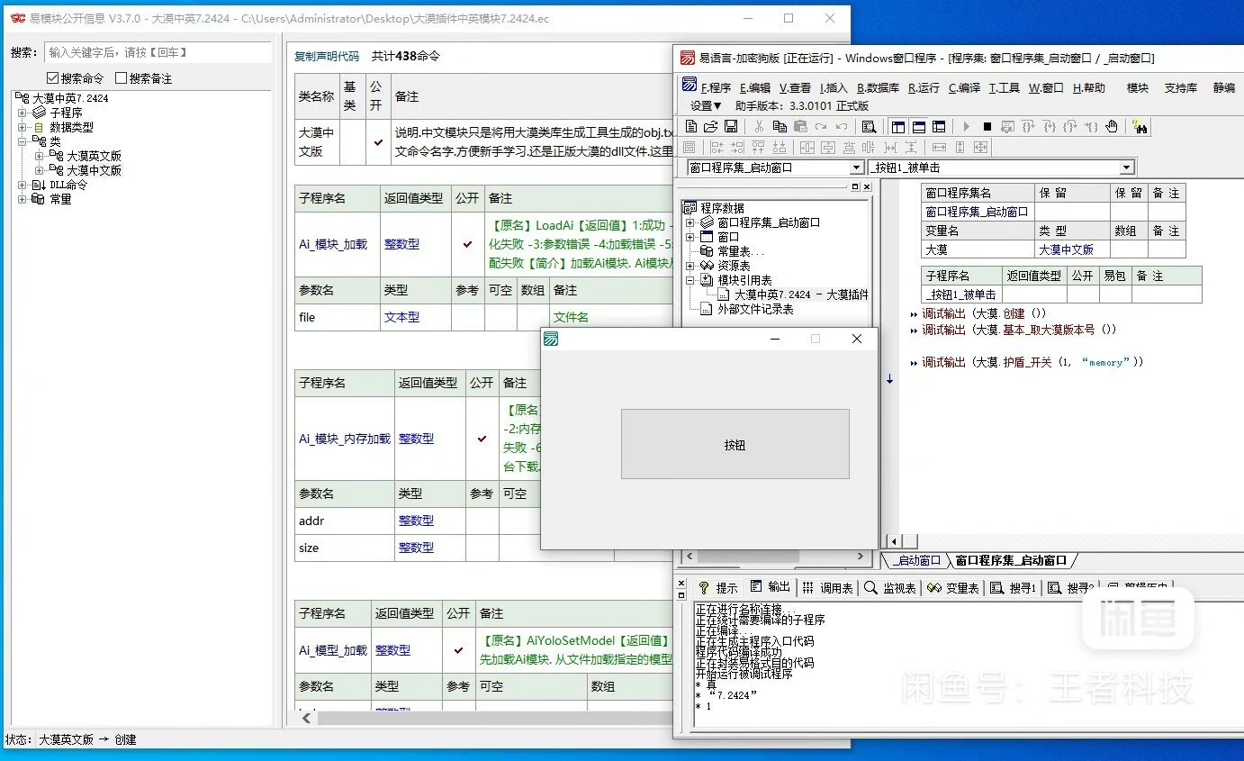Click the 模块 menu entry

coord(1138,87)
